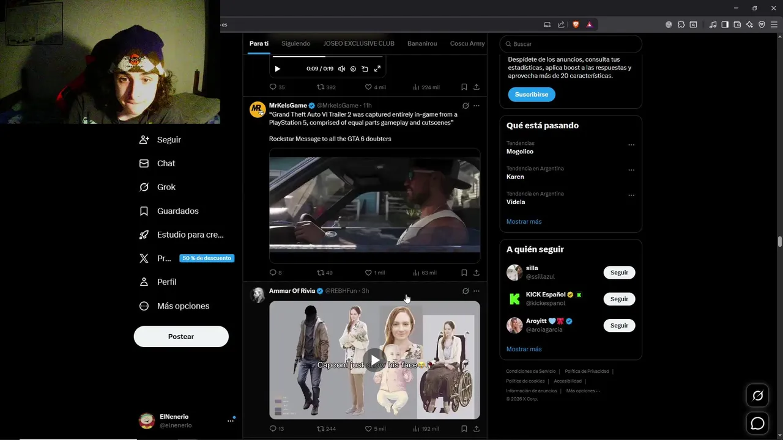Viewport: 783px width, 440px height.
Task: Reply to the MrKelsGame post with 8 comments
Action: coord(276,273)
